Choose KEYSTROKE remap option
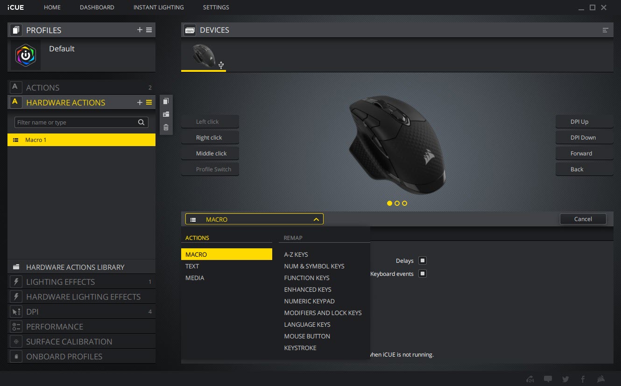Screen dimensions: 621x386 (x=300, y=348)
